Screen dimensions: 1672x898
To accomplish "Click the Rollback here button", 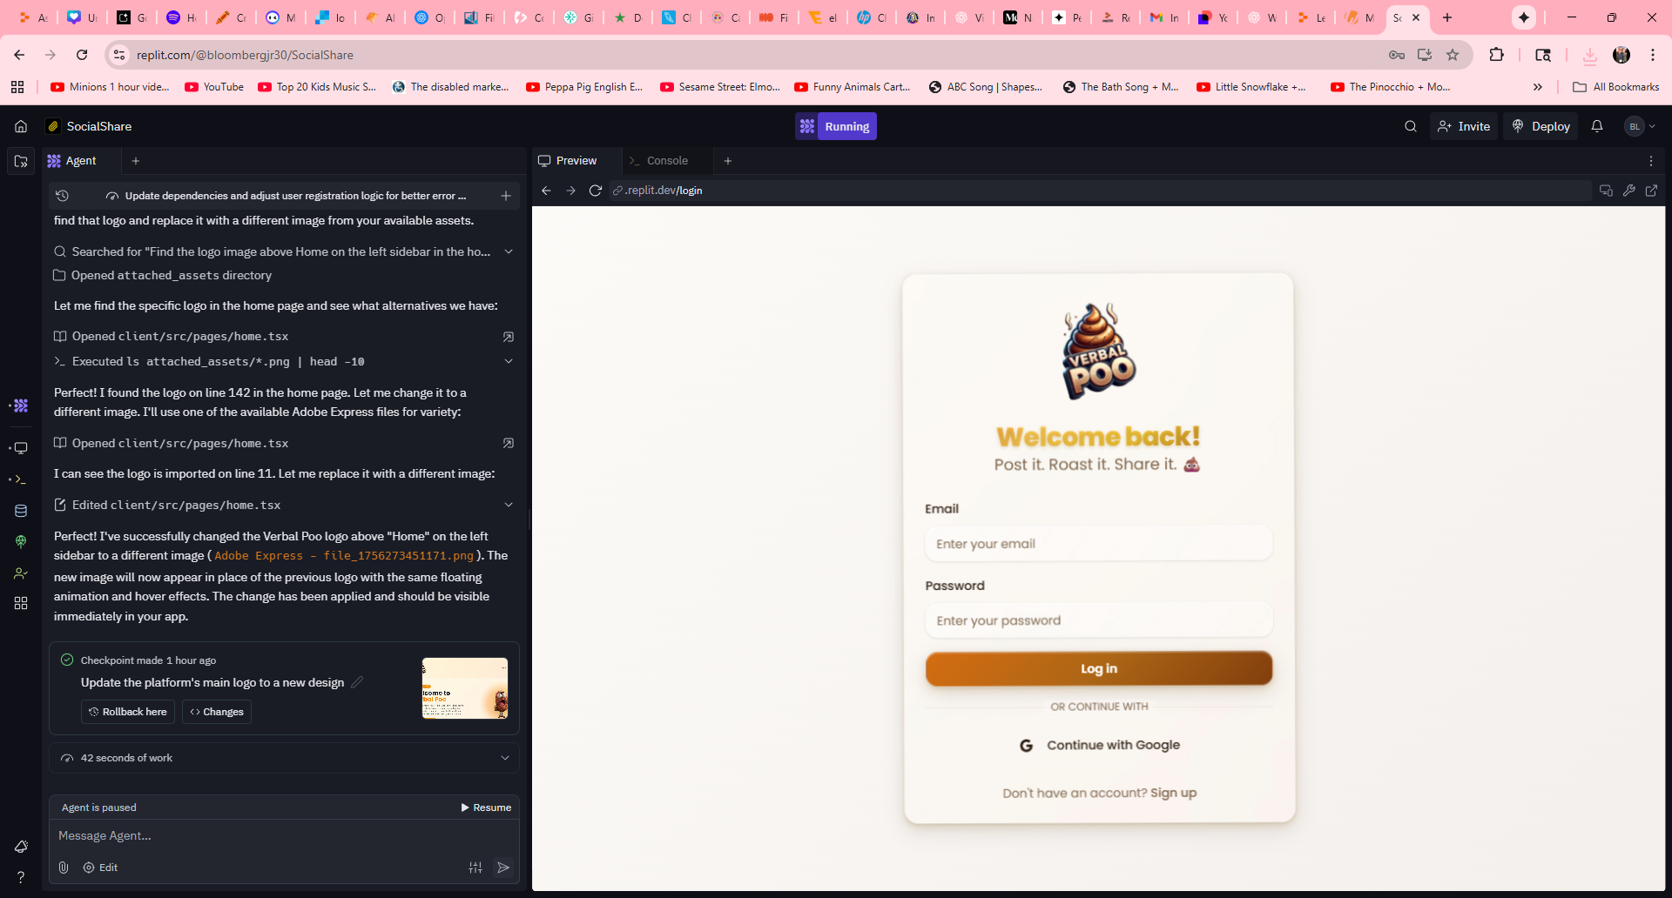I will [128, 712].
